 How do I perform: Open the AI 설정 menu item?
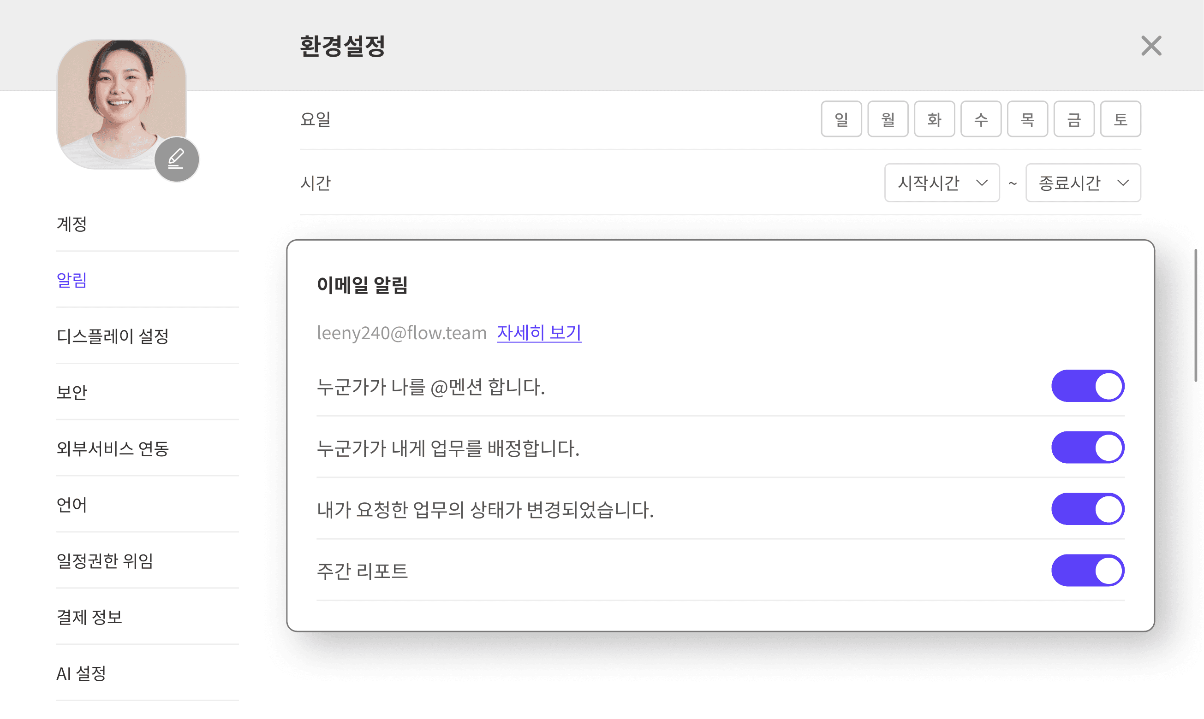[81, 673]
